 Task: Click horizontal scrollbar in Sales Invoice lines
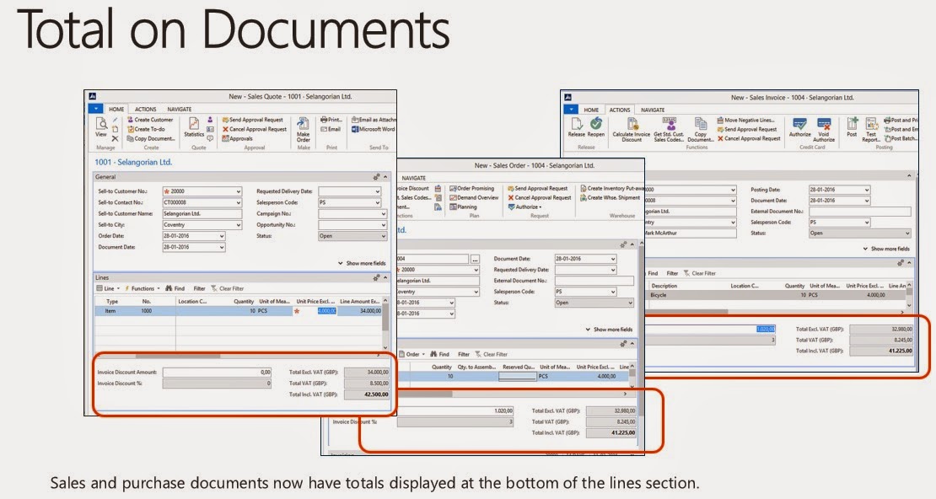[686, 312]
